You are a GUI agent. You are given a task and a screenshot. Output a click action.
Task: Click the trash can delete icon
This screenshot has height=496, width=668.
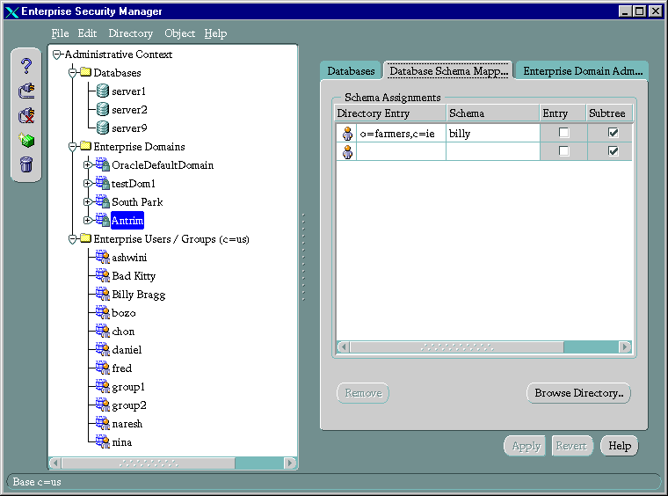coord(26,164)
